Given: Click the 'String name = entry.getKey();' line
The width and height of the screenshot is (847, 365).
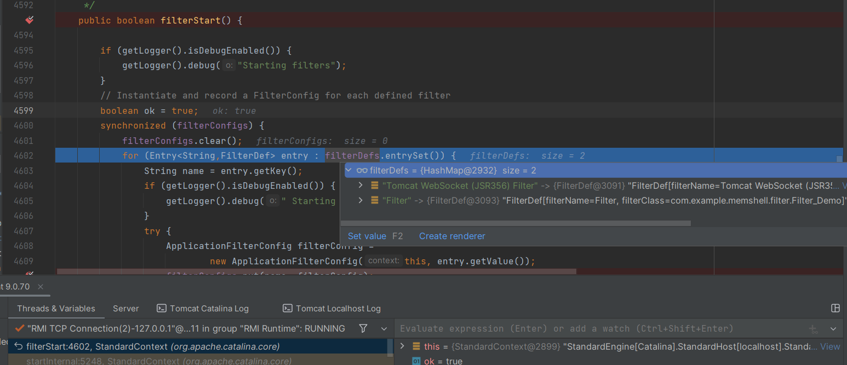Looking at the screenshot, I should click(224, 171).
